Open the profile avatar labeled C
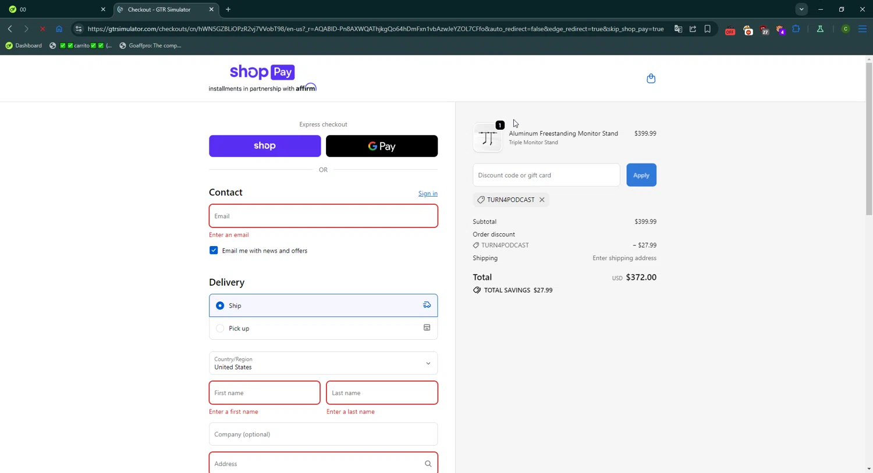 (846, 29)
